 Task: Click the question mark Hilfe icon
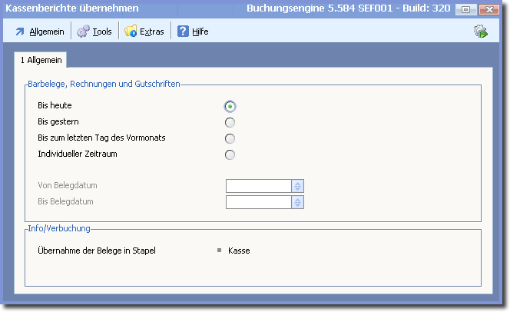183,32
